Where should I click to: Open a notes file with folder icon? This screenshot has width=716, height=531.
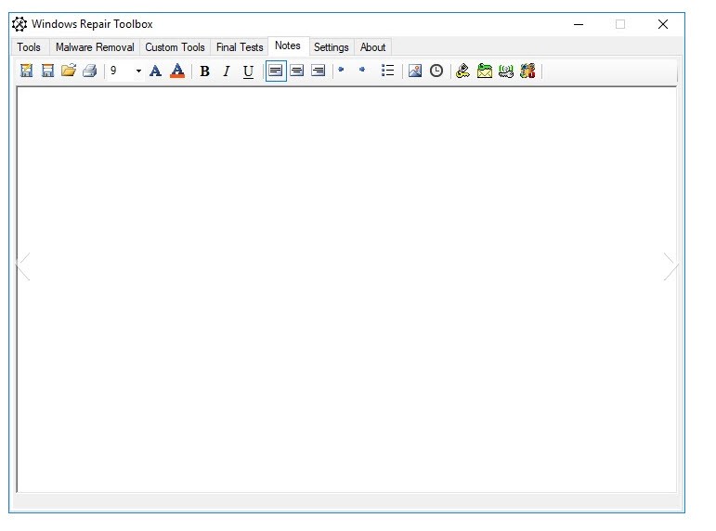coord(69,71)
